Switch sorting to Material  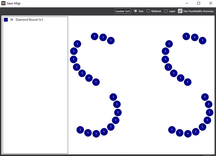[x=148, y=11]
